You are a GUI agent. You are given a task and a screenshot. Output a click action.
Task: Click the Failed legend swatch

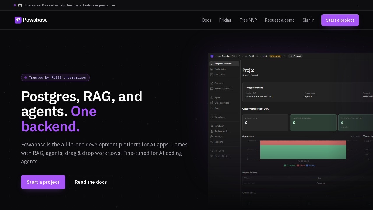click(298, 165)
